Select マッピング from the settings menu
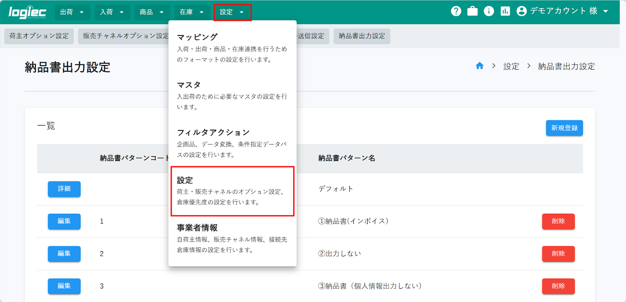The height and width of the screenshot is (302, 626). point(232,48)
